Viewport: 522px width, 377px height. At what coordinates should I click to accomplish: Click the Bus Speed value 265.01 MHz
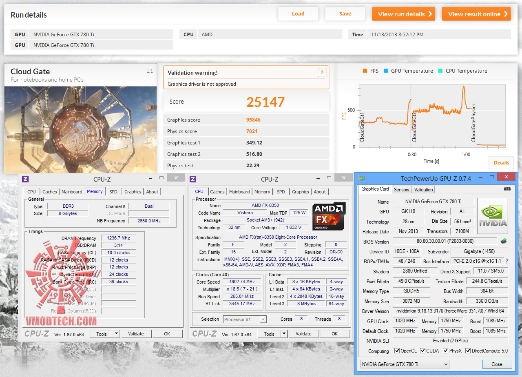[243, 297]
